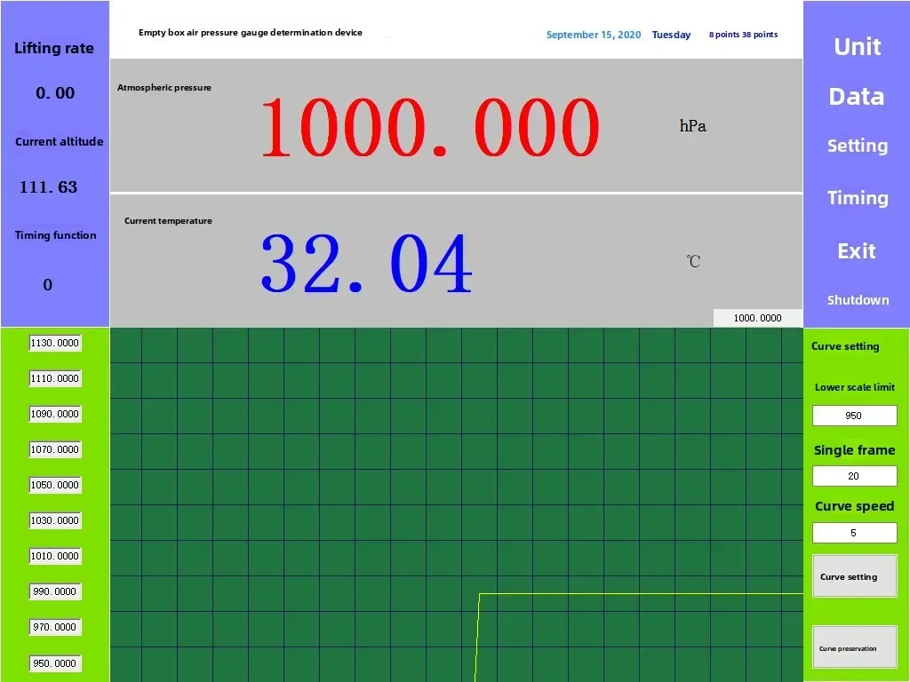This screenshot has height=682, width=910.
Task: Click the 1130.0000 scale value box
Action: coord(55,343)
